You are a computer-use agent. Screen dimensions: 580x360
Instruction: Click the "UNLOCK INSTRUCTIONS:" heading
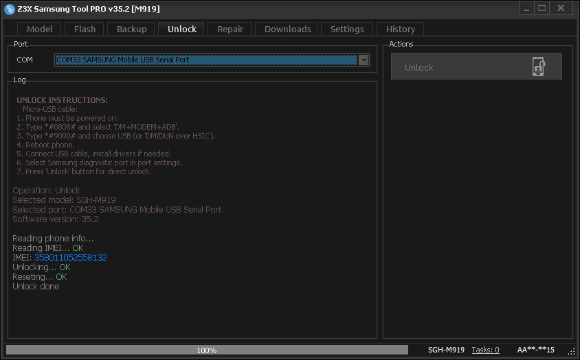tap(62, 100)
